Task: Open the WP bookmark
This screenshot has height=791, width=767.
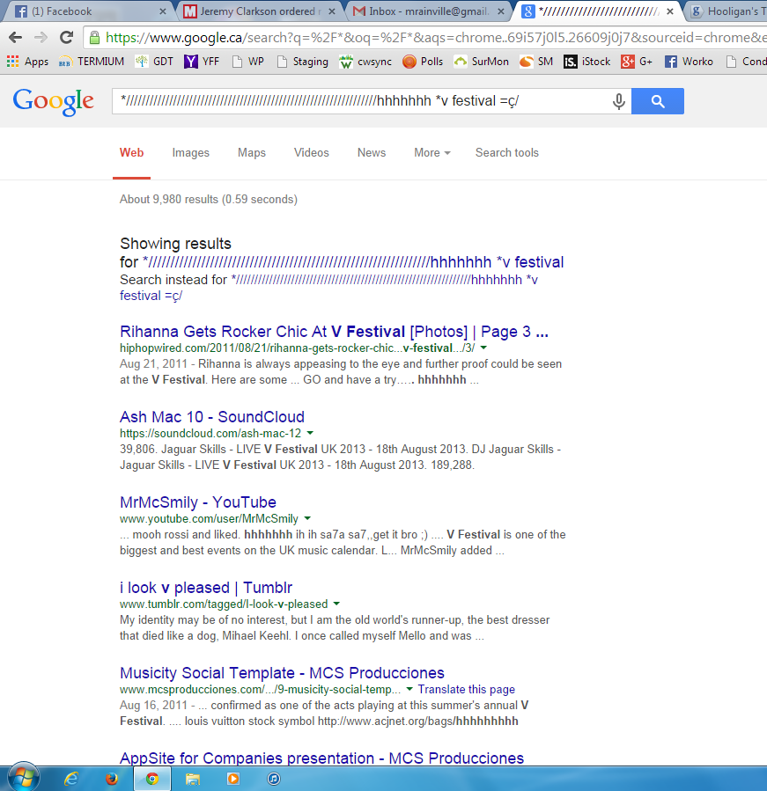Action: tap(247, 62)
